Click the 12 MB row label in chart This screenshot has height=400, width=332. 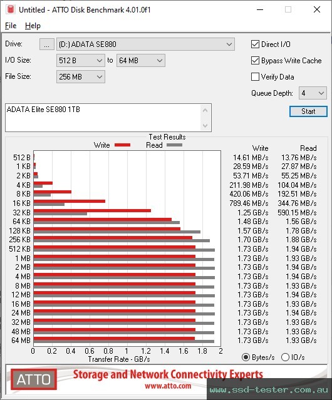pos(21,295)
